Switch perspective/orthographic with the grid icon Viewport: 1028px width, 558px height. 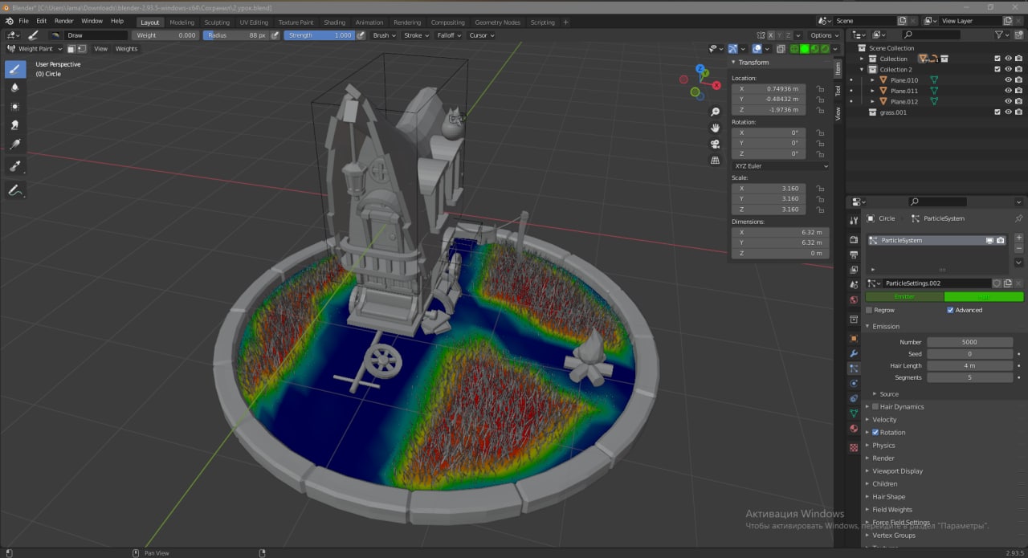click(x=715, y=160)
